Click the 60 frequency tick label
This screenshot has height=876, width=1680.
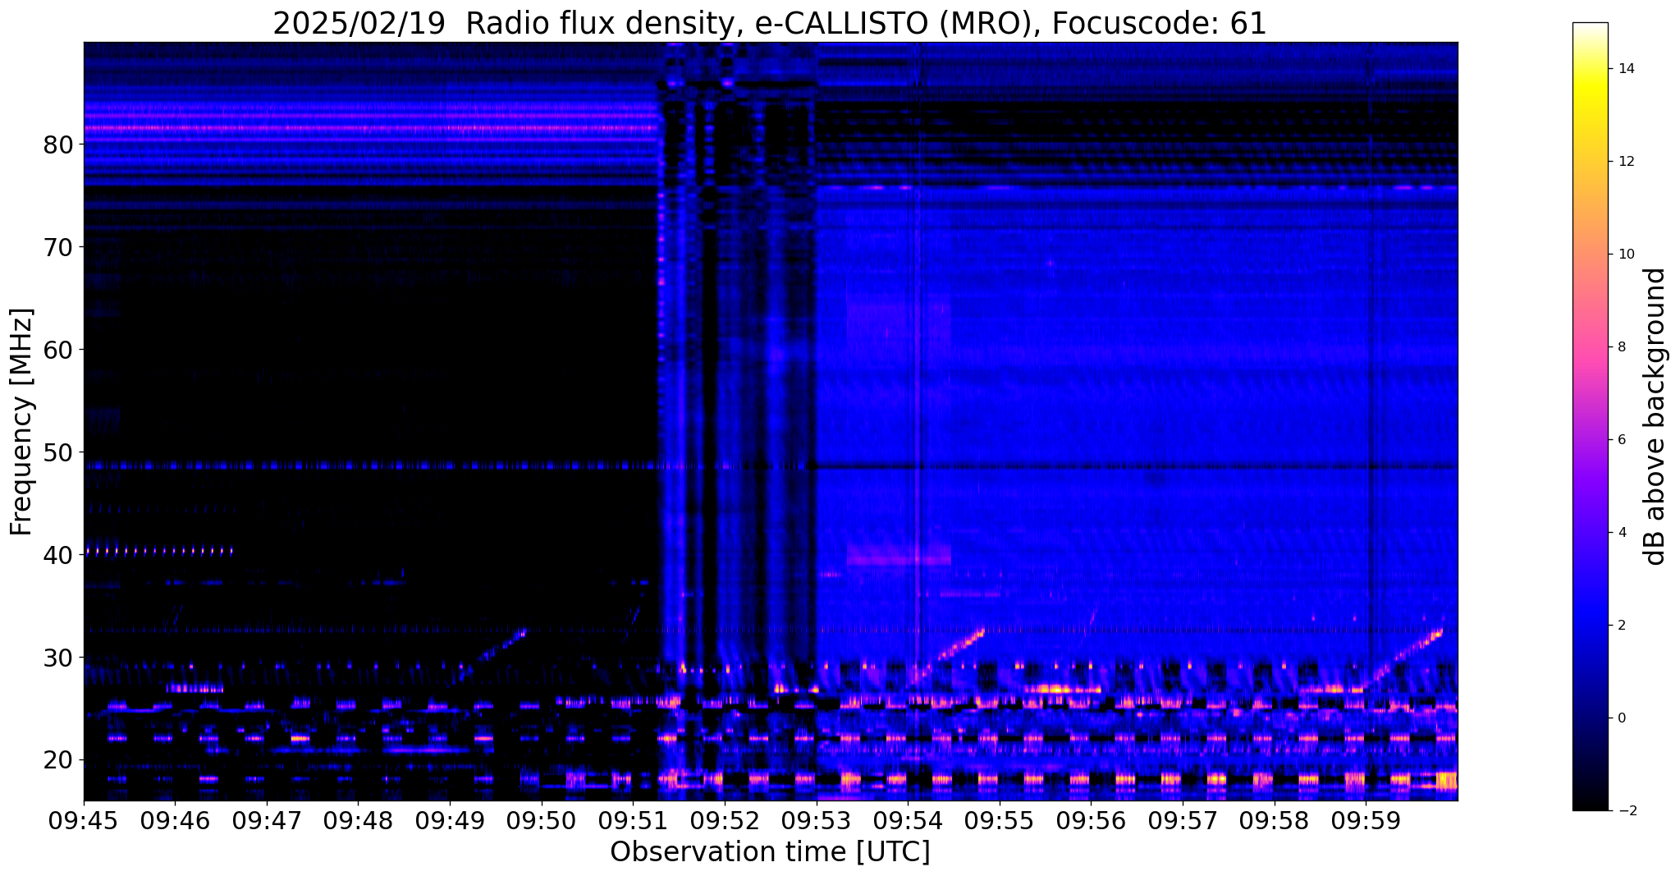pyautogui.click(x=58, y=350)
